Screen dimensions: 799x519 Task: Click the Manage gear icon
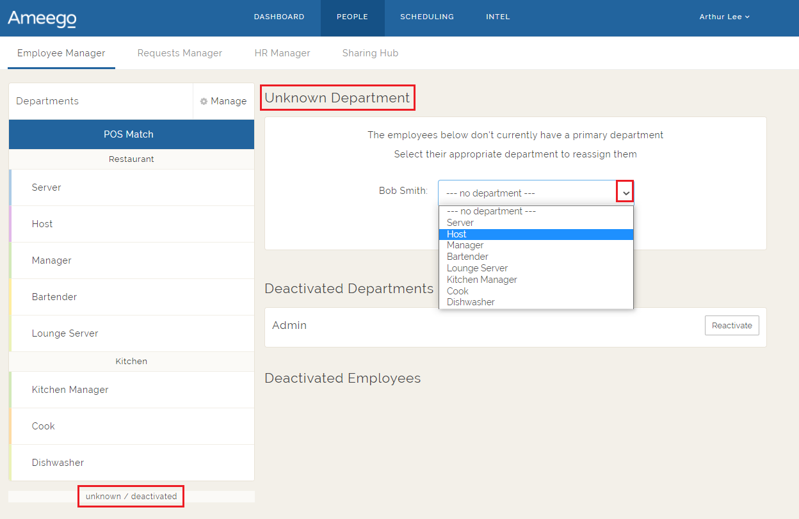pyautogui.click(x=204, y=101)
